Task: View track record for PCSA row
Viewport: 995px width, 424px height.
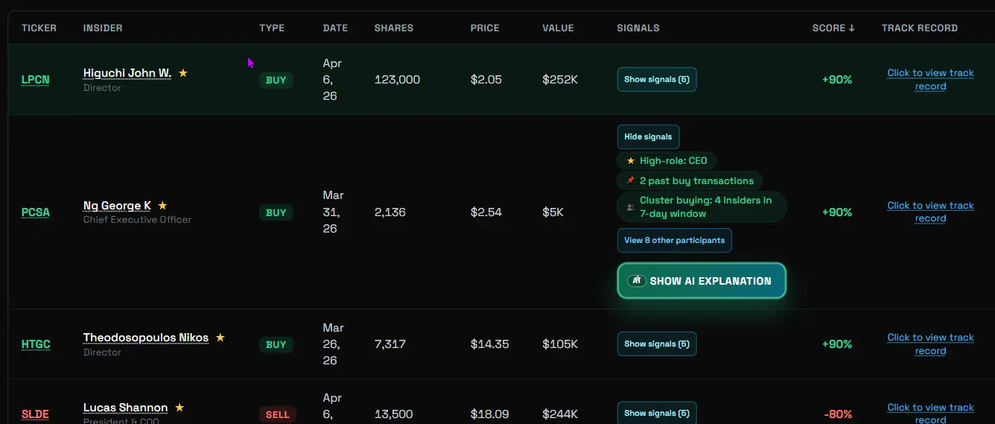Action: (x=930, y=212)
